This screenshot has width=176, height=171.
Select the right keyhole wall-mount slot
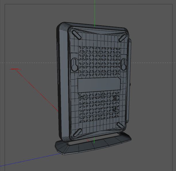pyautogui.click(x=124, y=65)
